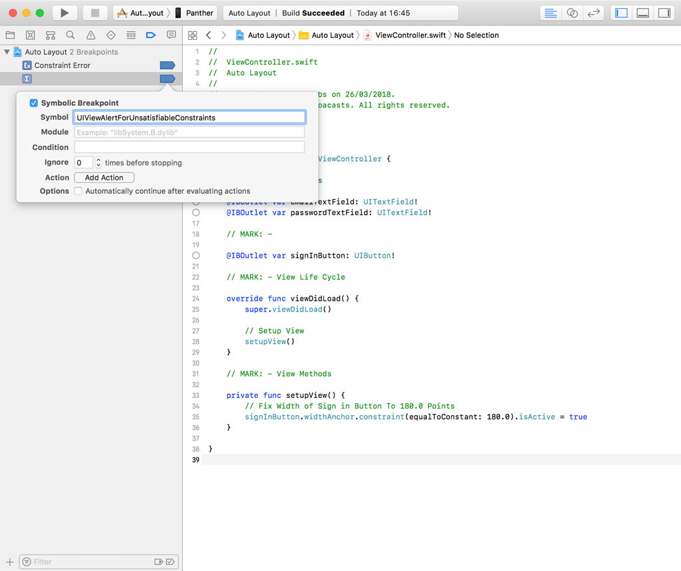Image resolution: width=681 pixels, height=571 pixels.
Task: Open the Find navigator magnifying glass
Action: tap(70, 35)
